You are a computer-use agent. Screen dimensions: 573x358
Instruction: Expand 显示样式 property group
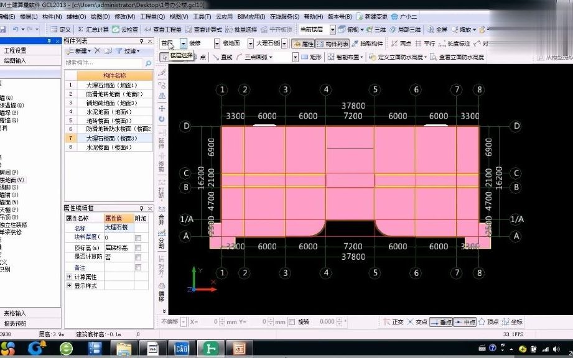(x=69, y=285)
